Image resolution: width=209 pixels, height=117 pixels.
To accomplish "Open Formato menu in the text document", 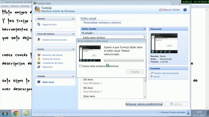I will [25, 6].
